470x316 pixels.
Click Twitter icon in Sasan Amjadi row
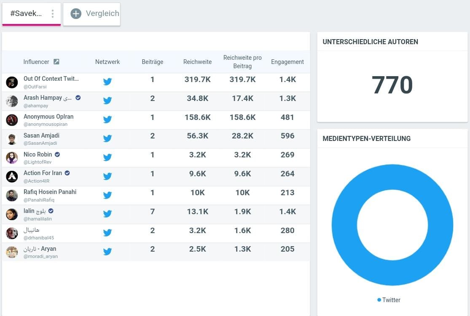107,138
